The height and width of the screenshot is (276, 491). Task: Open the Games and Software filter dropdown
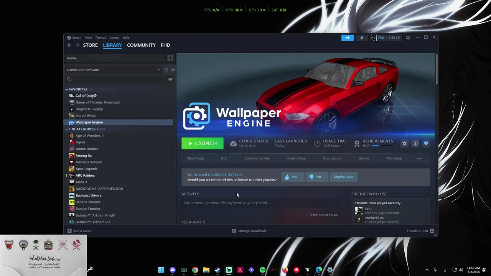[113, 70]
